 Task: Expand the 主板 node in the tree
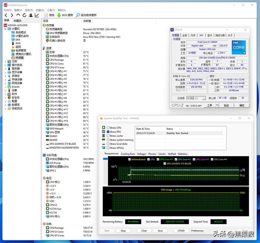click(x=5, y=61)
